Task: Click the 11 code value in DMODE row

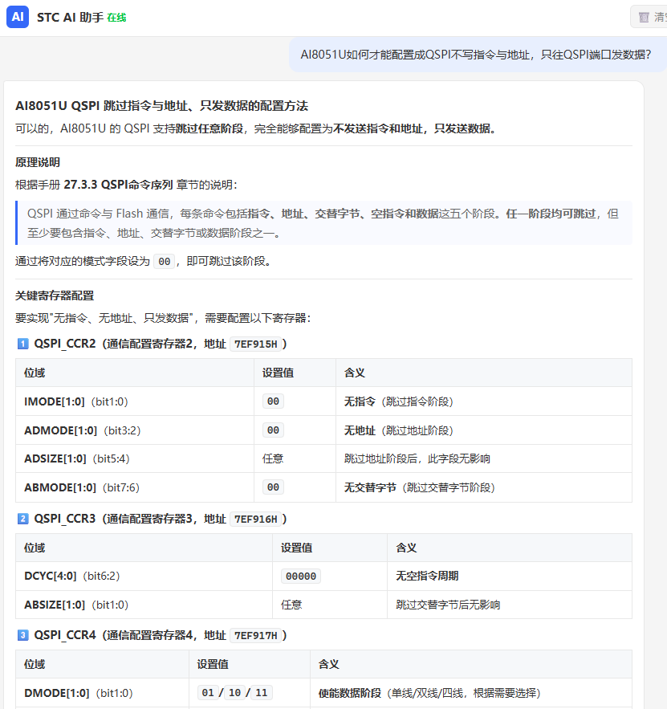Action: tap(261, 693)
